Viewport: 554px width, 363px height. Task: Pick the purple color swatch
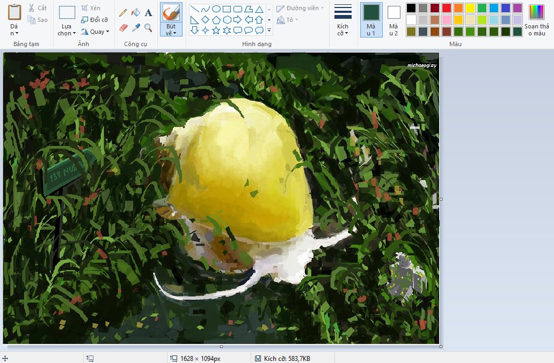(x=517, y=8)
